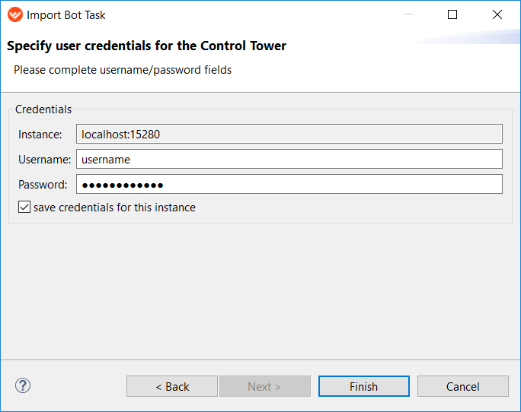Click the 'Username:' label
The height and width of the screenshot is (412, 521).
[x=44, y=160]
